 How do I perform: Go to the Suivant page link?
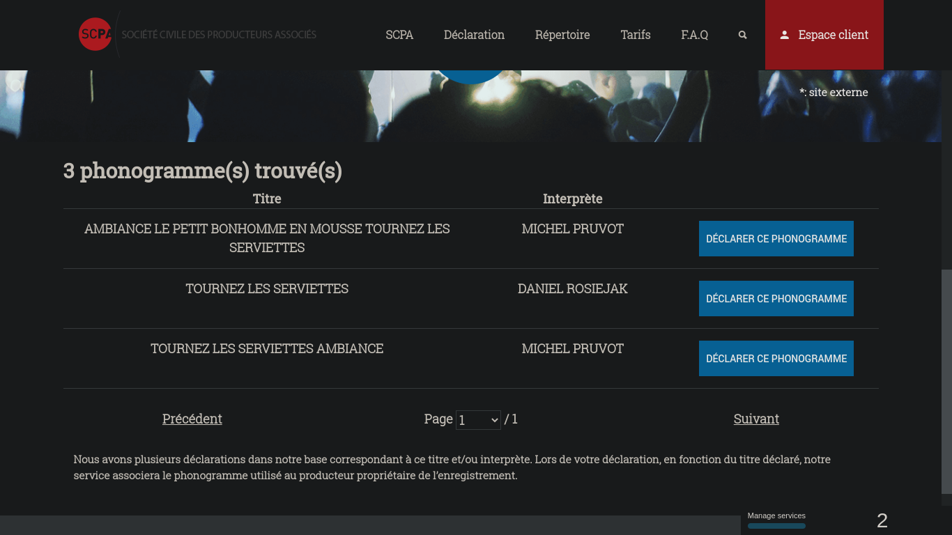756,419
